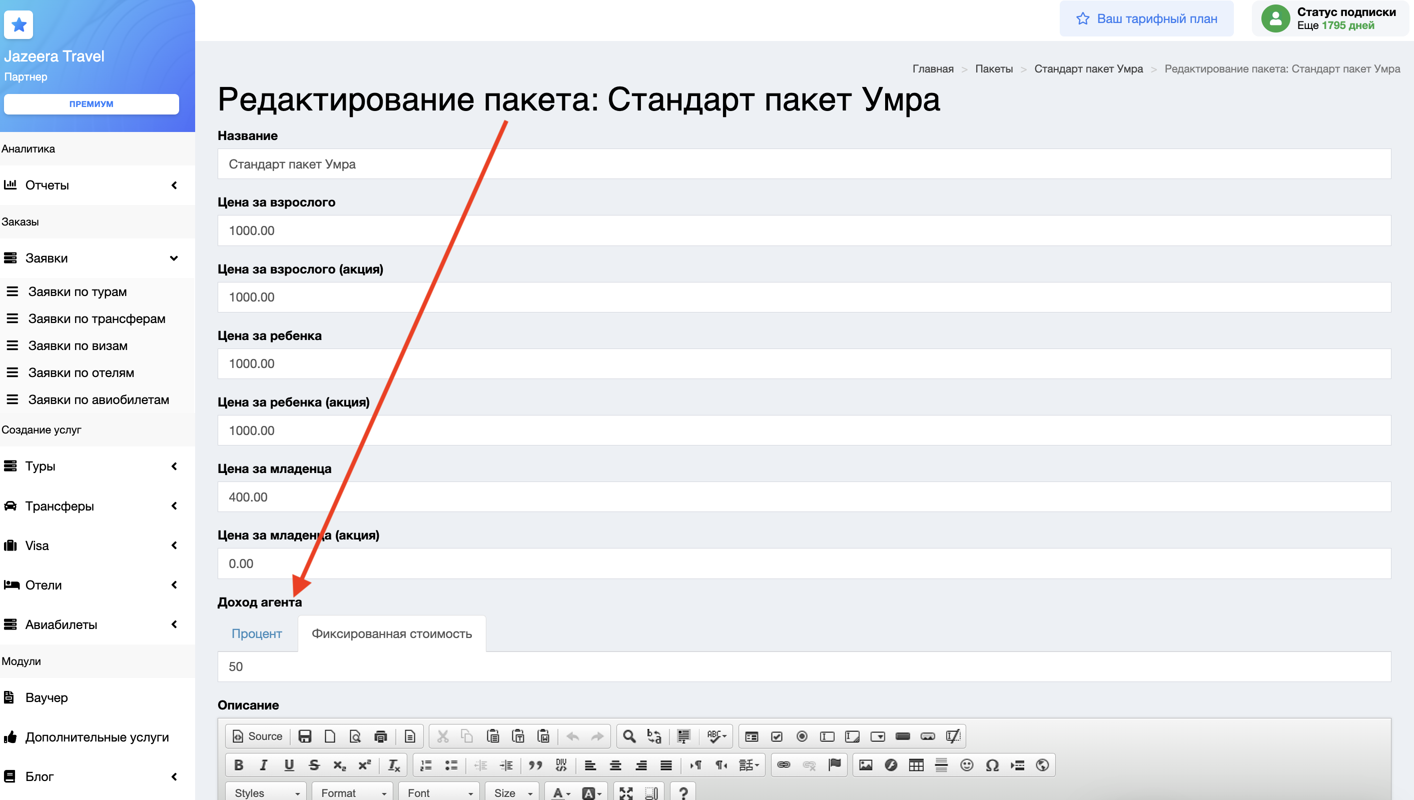Click the insert link icon
The width and height of the screenshot is (1414, 800).
click(x=784, y=765)
